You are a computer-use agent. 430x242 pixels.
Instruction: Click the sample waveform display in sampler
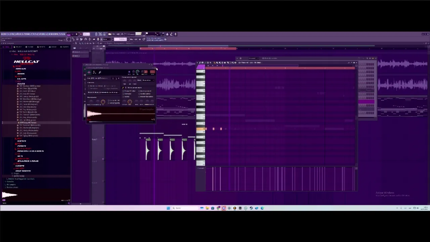point(121,114)
